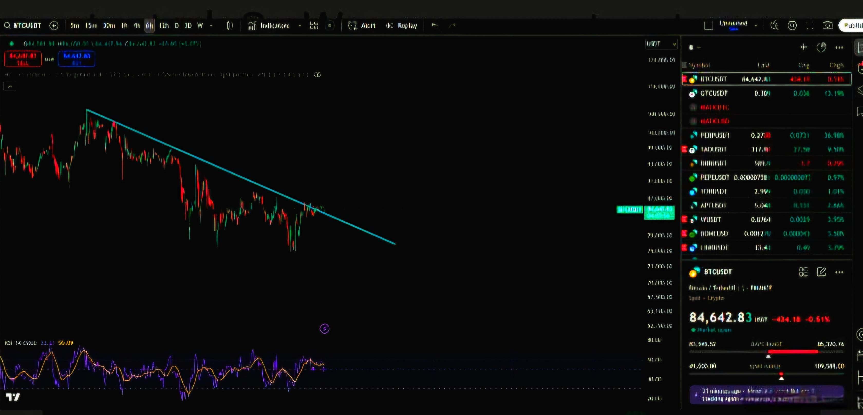Select the cyan descending trendline
Screen dimensions: 863x415
(x=241, y=177)
